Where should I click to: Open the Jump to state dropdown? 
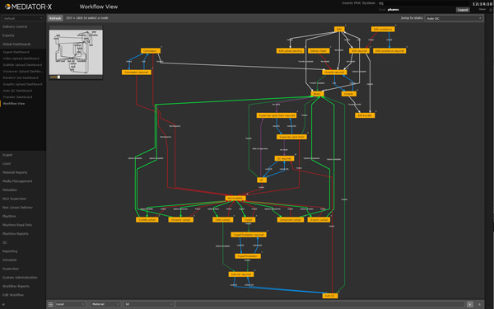click(454, 18)
